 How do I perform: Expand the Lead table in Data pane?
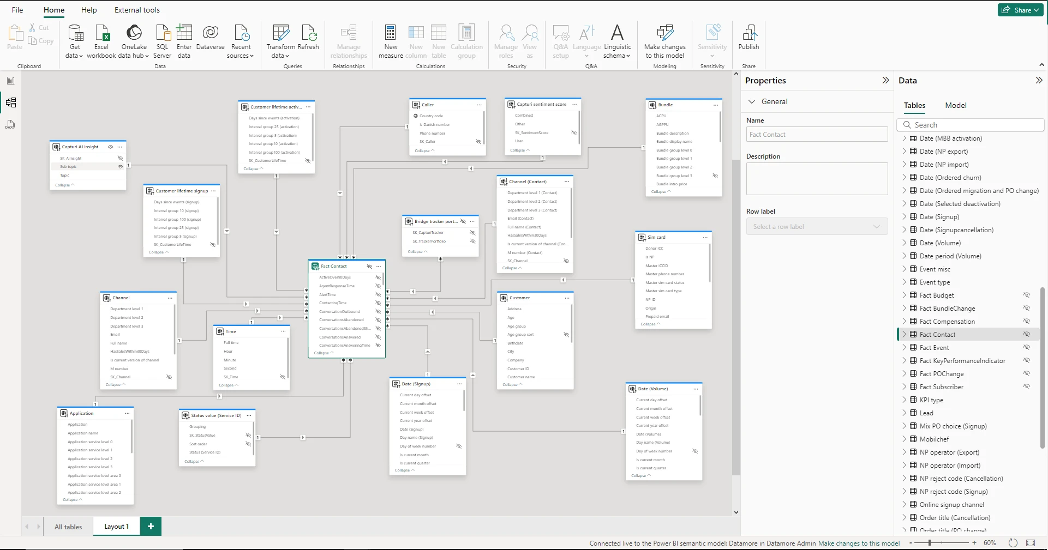tap(904, 413)
